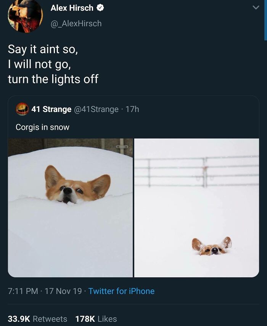The height and width of the screenshot is (326, 267).
Task: Open the left corgi snow photo
Action: [x=70, y=208]
